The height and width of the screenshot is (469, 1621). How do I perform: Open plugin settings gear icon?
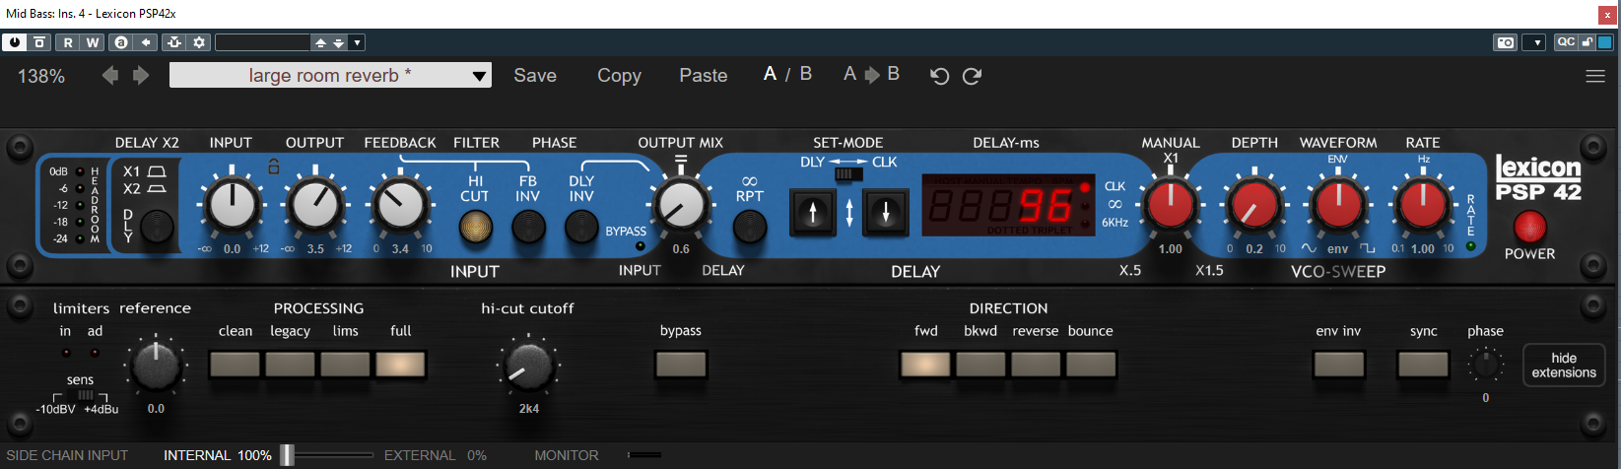click(199, 42)
